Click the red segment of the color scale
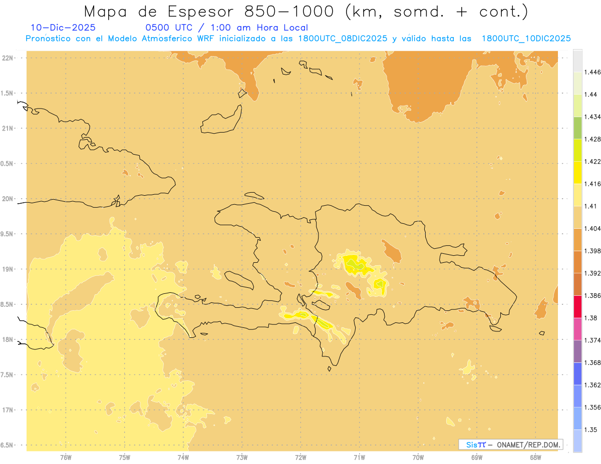The image size is (601, 464). [577, 306]
